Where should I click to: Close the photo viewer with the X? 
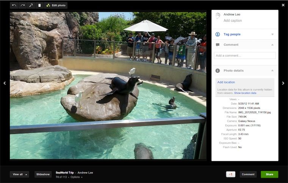283,5
